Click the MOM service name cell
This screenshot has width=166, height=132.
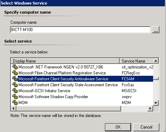(x=126, y=103)
